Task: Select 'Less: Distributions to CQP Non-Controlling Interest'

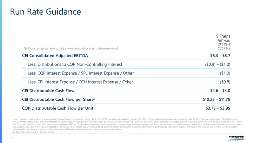Action: (x=75, y=65)
